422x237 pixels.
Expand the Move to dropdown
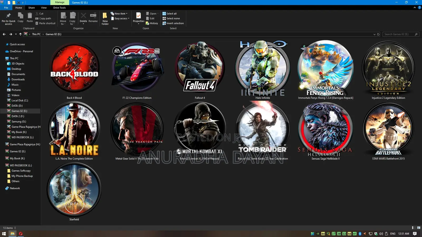click(63, 18)
